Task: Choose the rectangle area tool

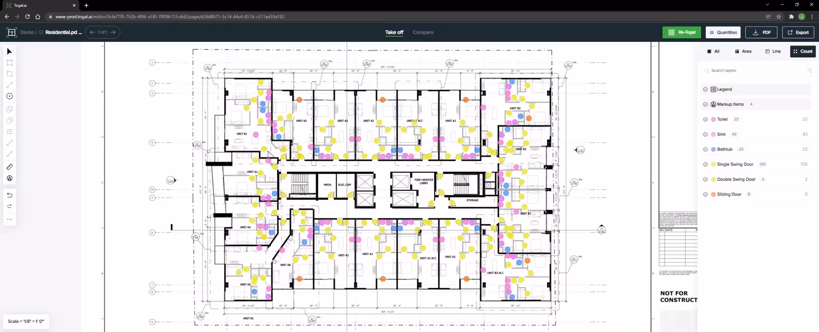Action: click(10, 63)
